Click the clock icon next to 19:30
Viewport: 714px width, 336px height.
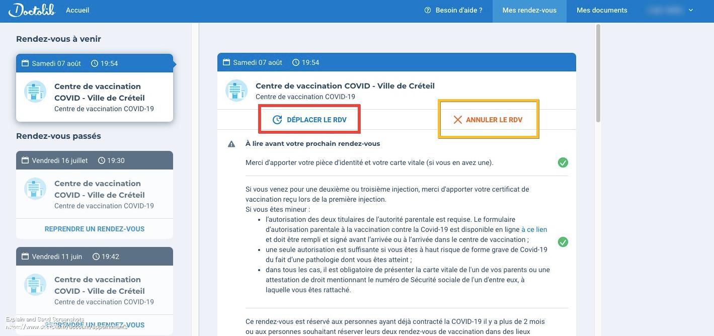[x=101, y=160]
